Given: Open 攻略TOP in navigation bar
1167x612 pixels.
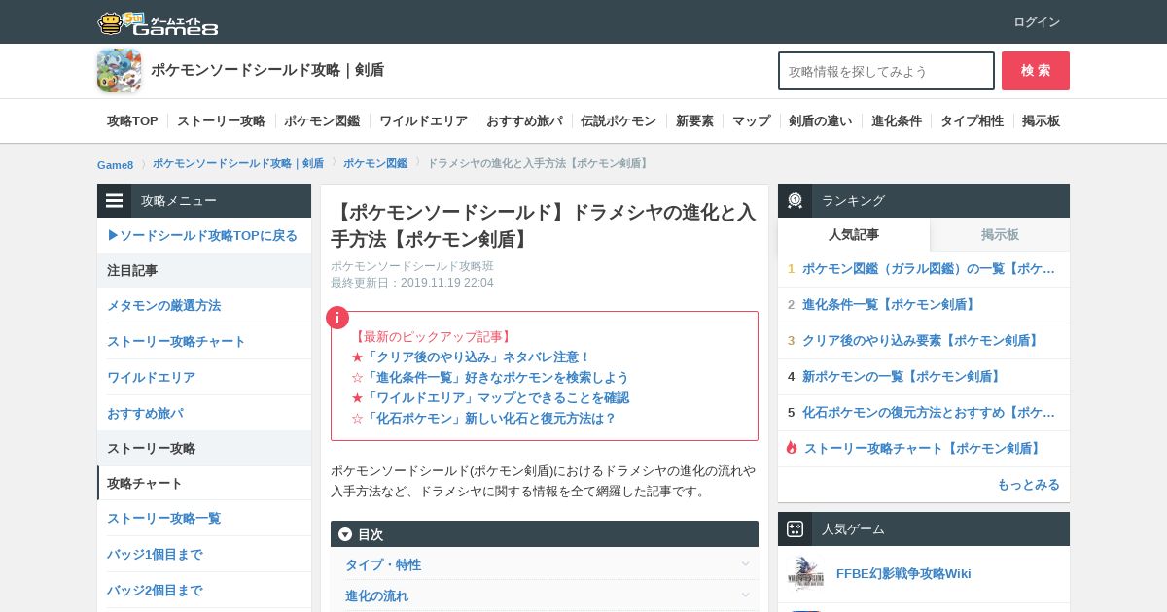Looking at the screenshot, I should pyautogui.click(x=132, y=121).
